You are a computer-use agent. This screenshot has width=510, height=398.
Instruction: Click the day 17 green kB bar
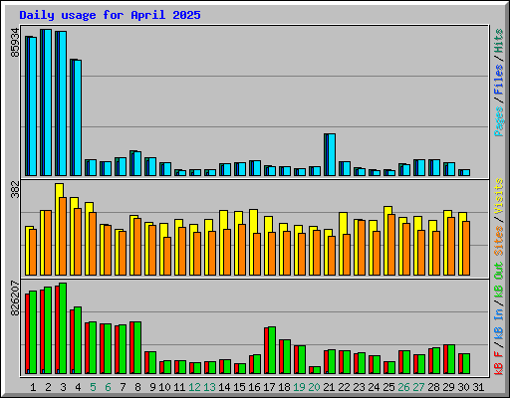272,350
